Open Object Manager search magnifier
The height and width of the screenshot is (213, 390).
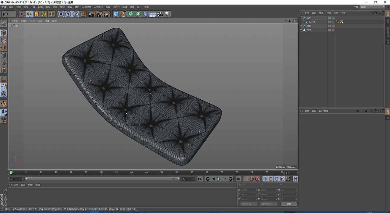pyautogui.click(x=372, y=13)
